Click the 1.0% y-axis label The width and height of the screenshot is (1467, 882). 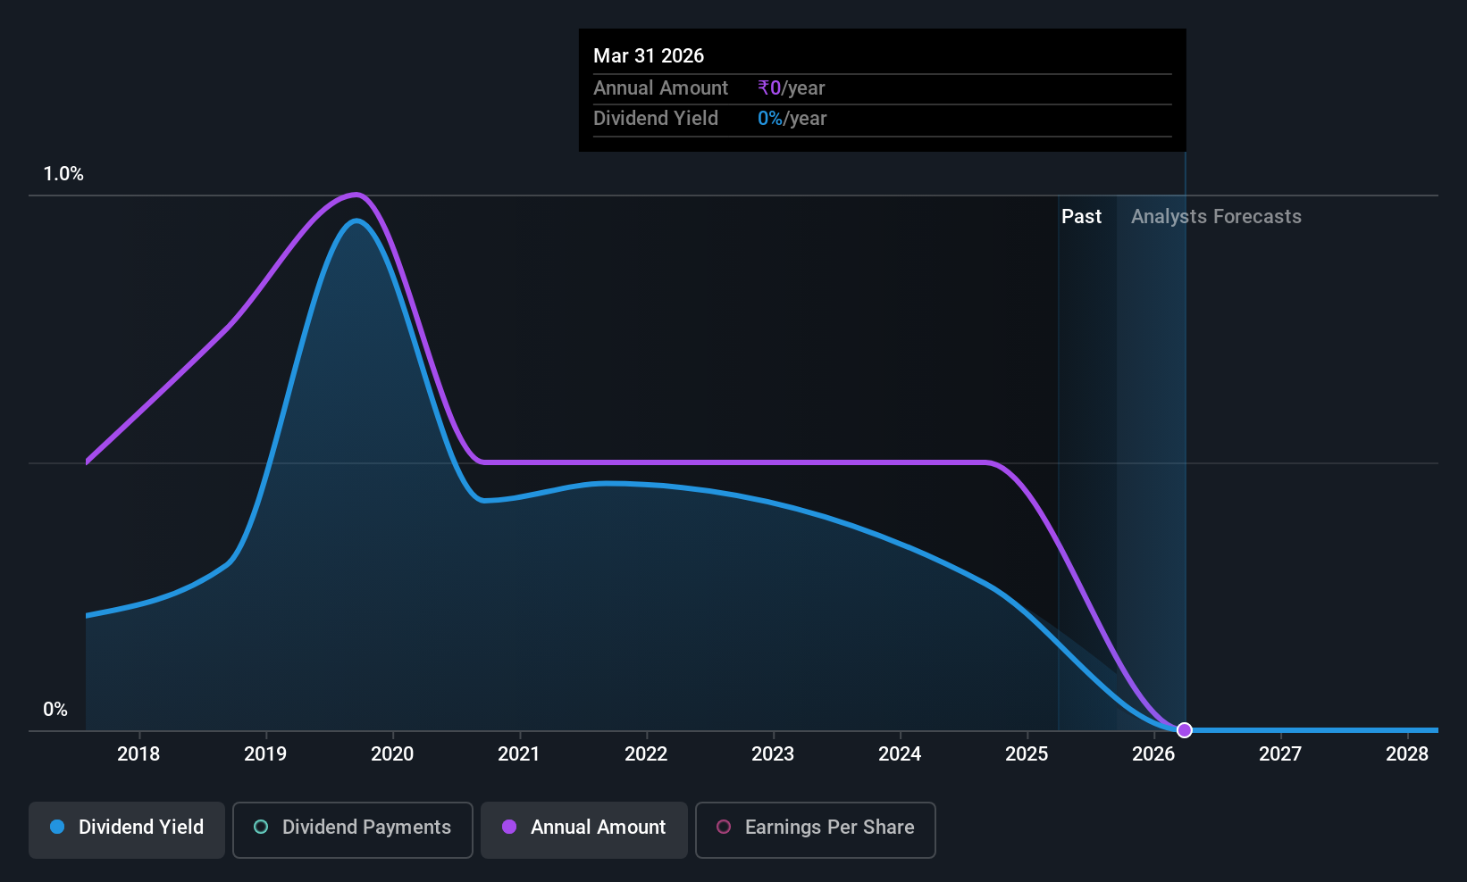tap(63, 174)
